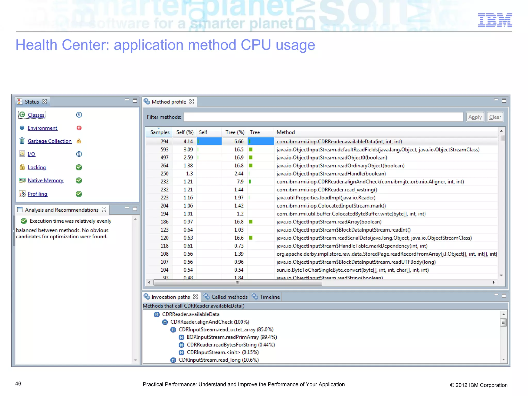Screen dimensions: 528x396
Task: Select the CDRInputStream.read_octet_array (85.0%) node
Action: (226, 329)
